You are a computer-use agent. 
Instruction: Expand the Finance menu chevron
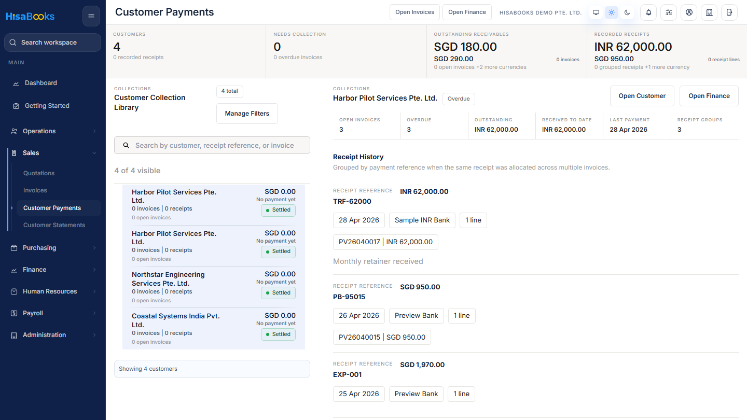point(94,270)
